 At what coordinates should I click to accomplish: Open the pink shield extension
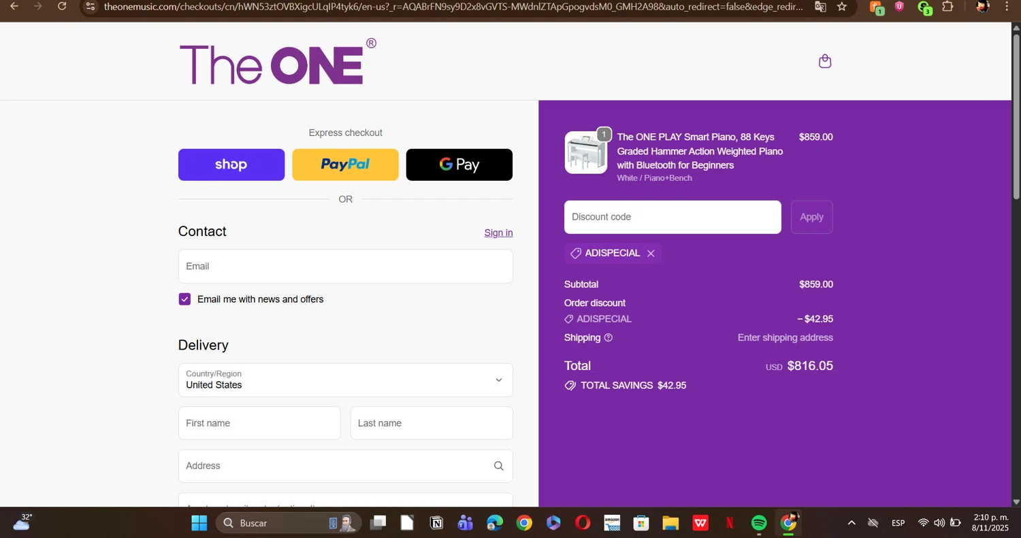[900, 7]
